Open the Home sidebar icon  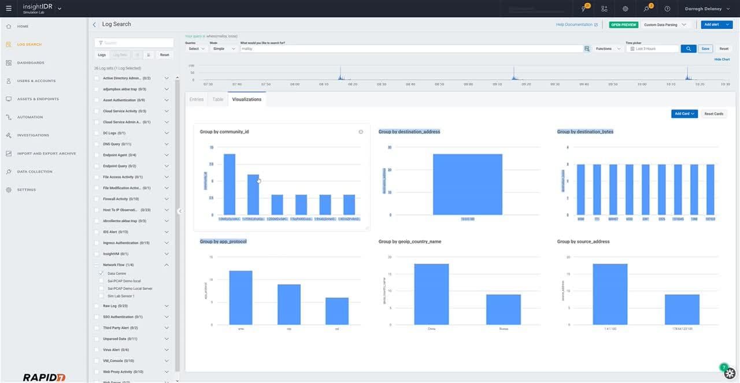tap(9, 27)
